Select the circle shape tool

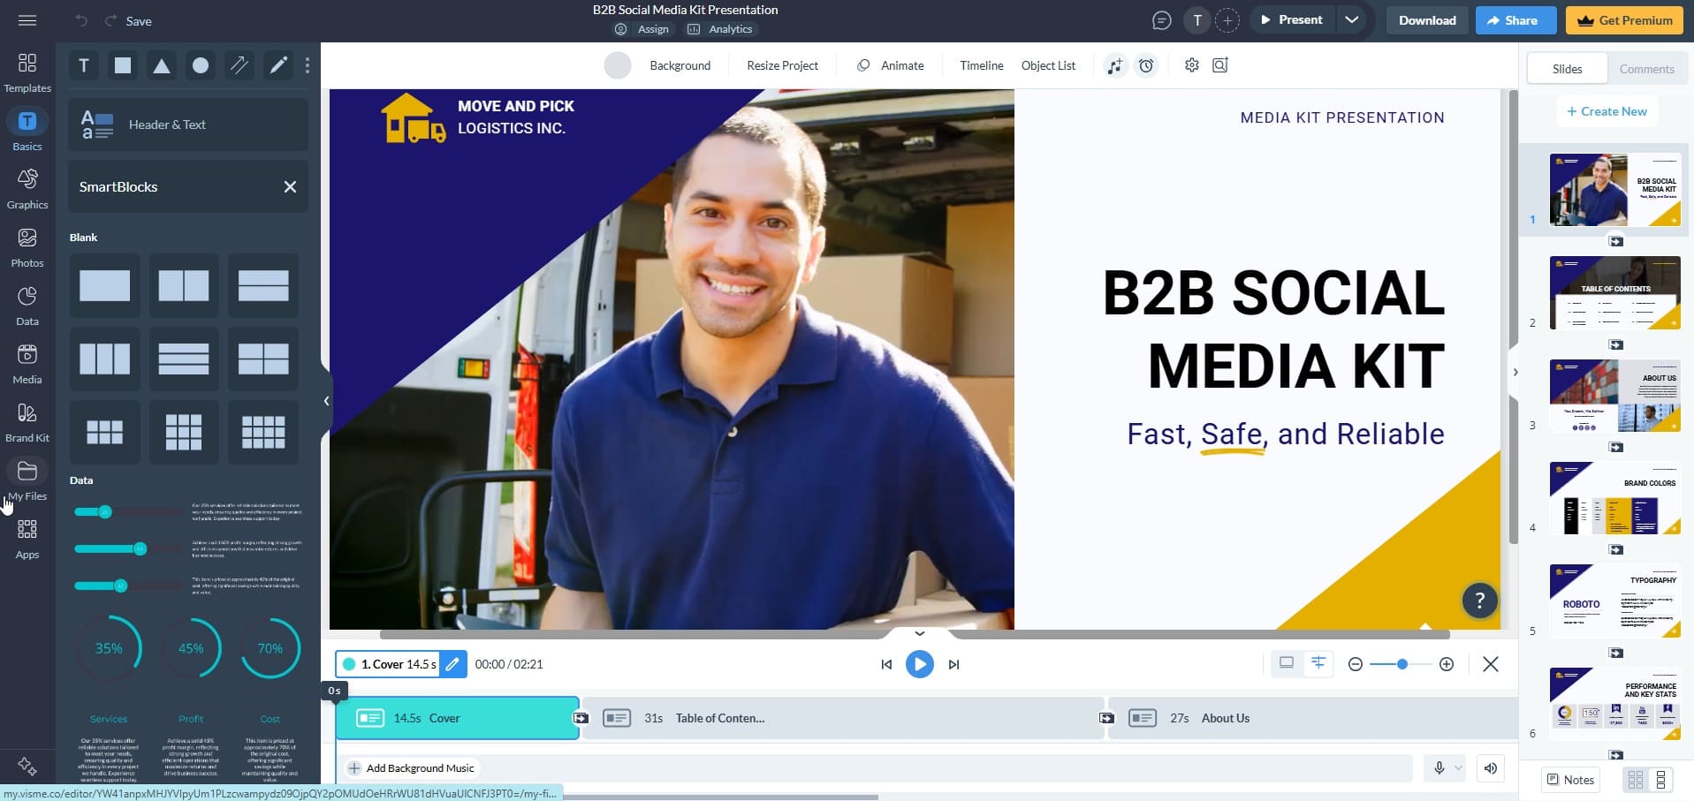[201, 65]
